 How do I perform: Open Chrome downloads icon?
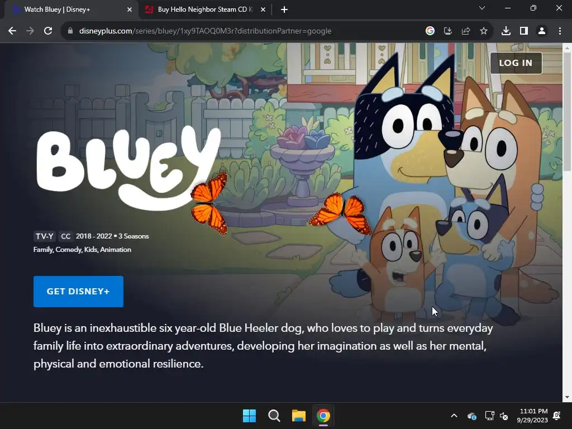(506, 31)
